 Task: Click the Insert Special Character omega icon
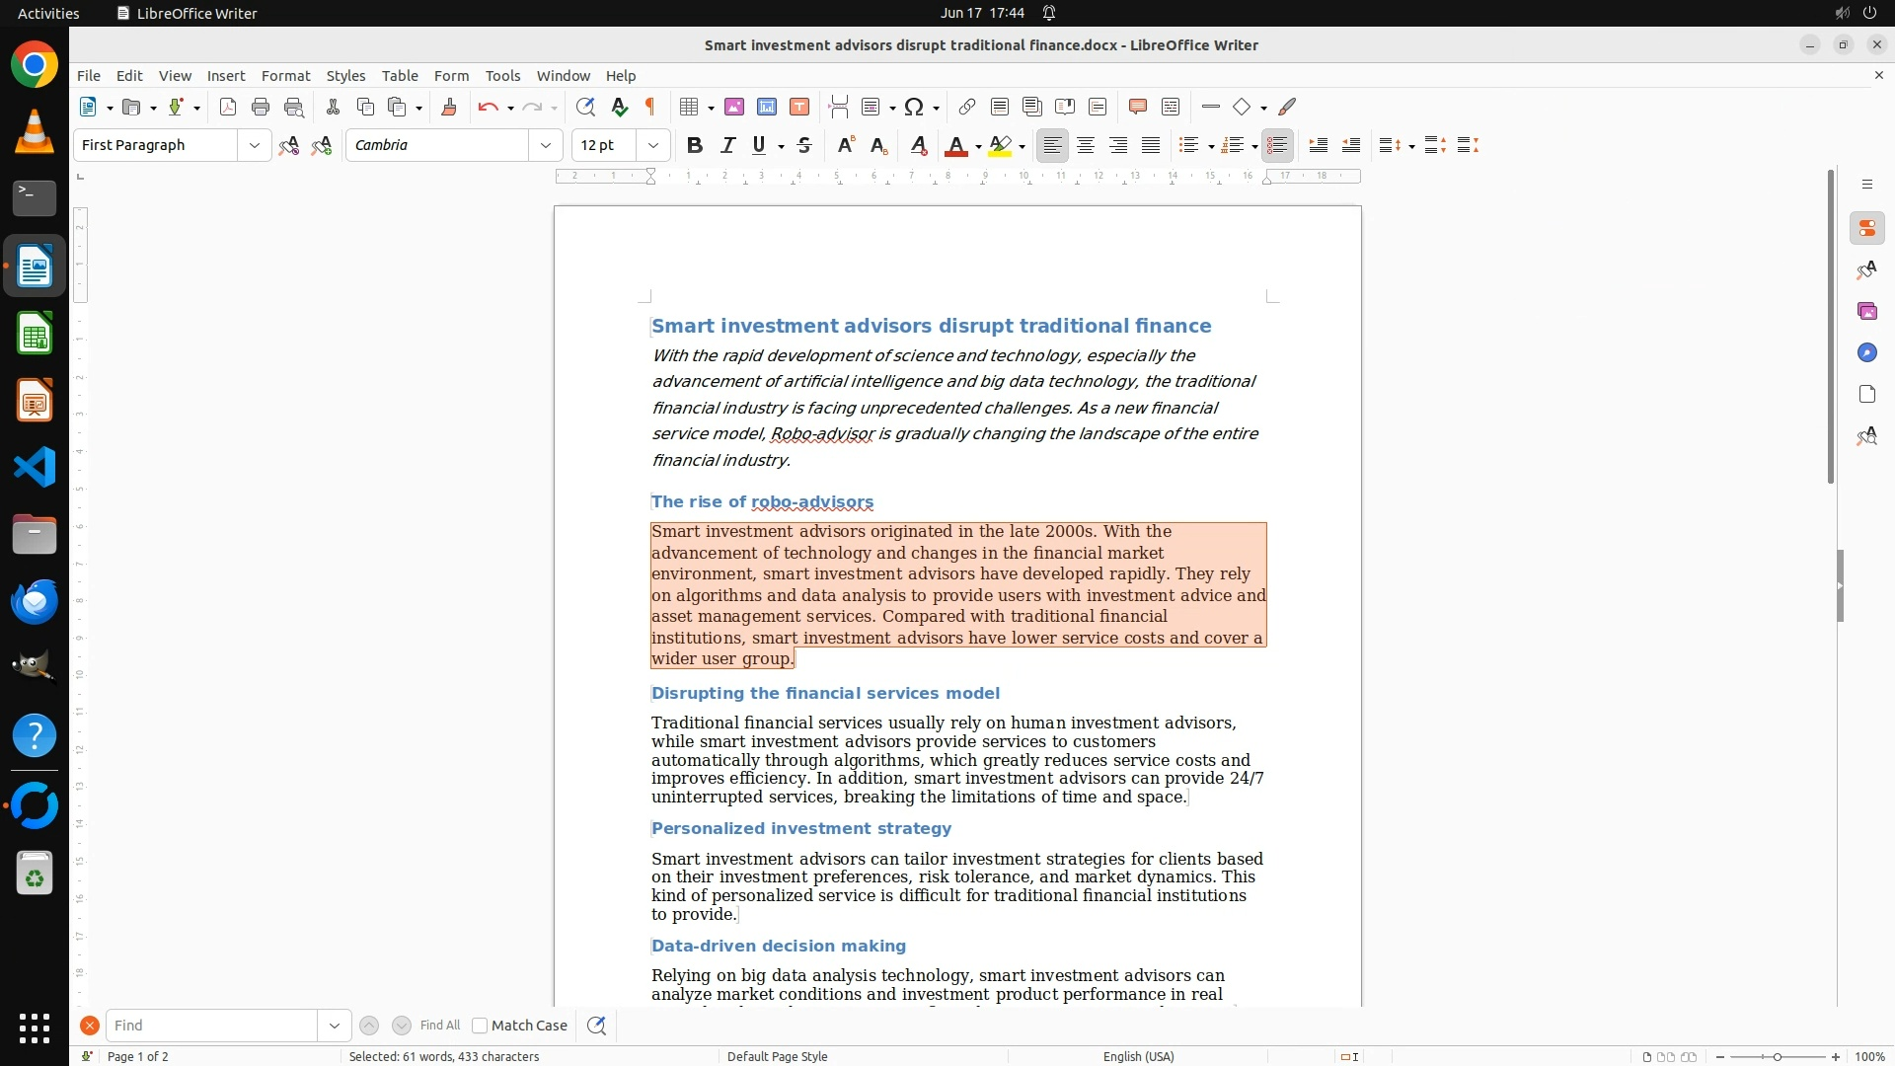(914, 107)
